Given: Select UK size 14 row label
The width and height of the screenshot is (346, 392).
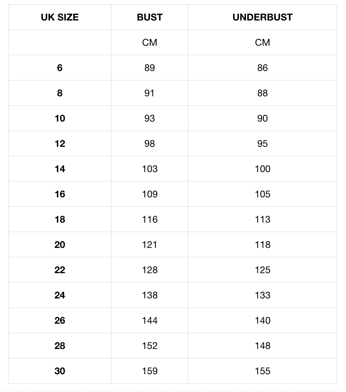Looking at the screenshot, I should [60, 169].
